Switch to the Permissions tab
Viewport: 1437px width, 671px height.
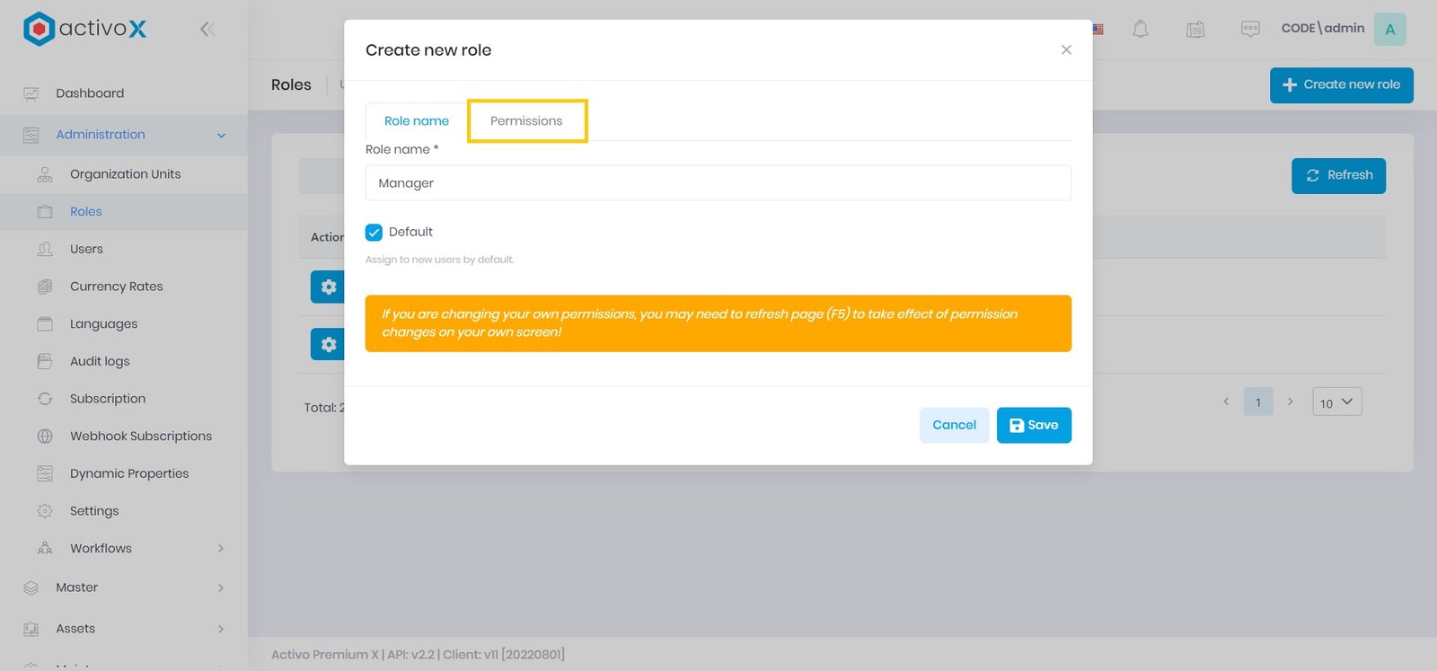click(526, 121)
